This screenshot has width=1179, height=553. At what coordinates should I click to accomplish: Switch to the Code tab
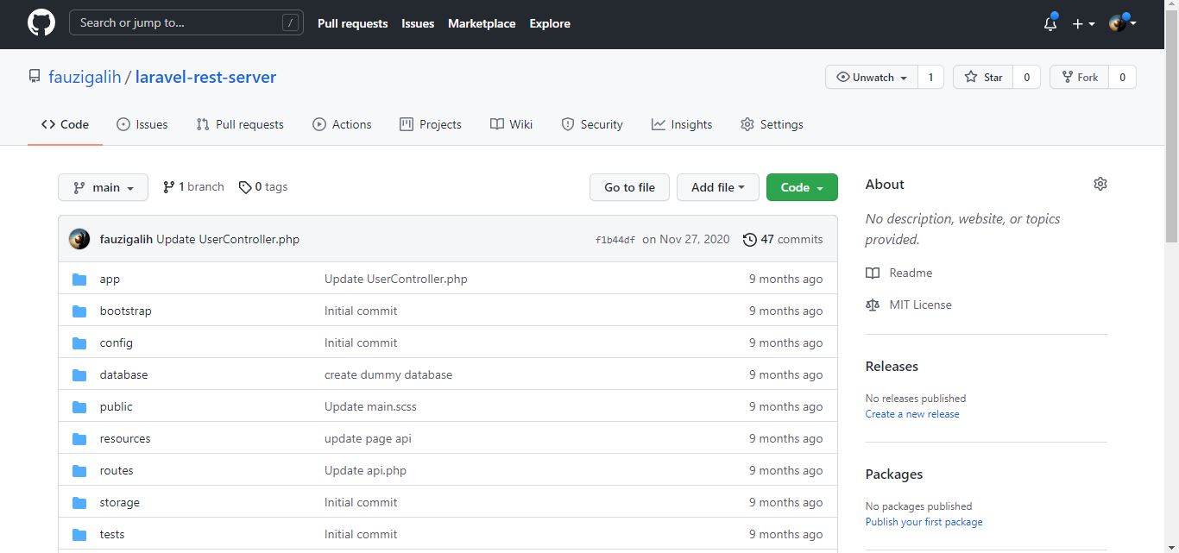[65, 124]
